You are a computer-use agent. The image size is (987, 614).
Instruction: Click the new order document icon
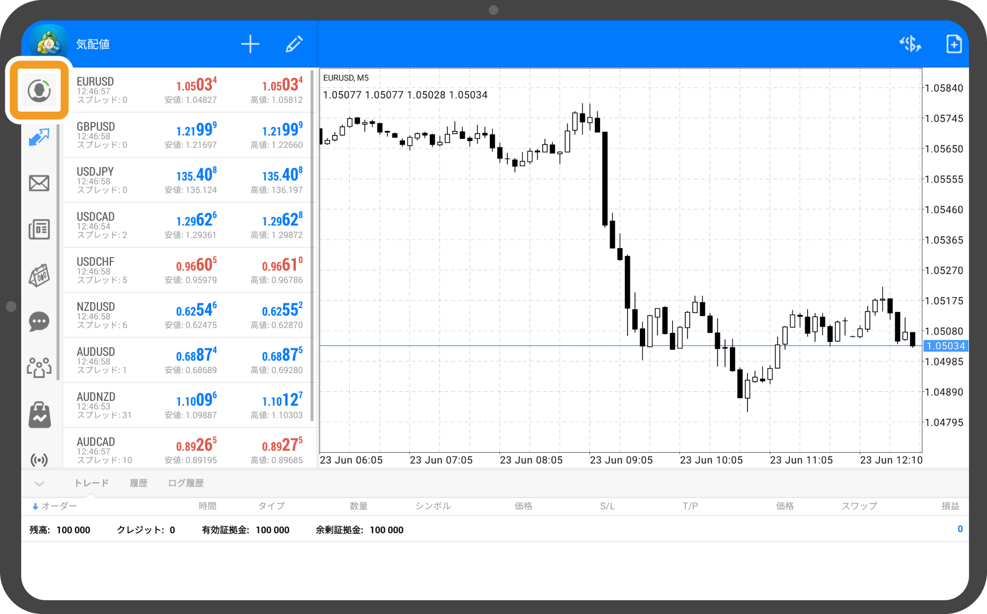click(954, 44)
